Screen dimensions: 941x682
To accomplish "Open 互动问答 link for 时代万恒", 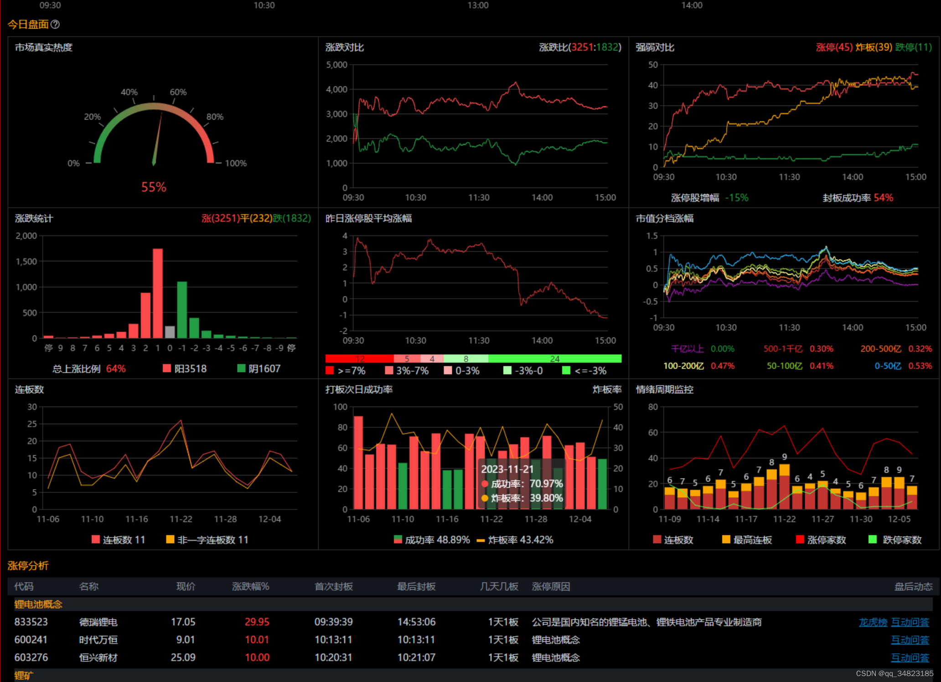I will click(x=910, y=640).
